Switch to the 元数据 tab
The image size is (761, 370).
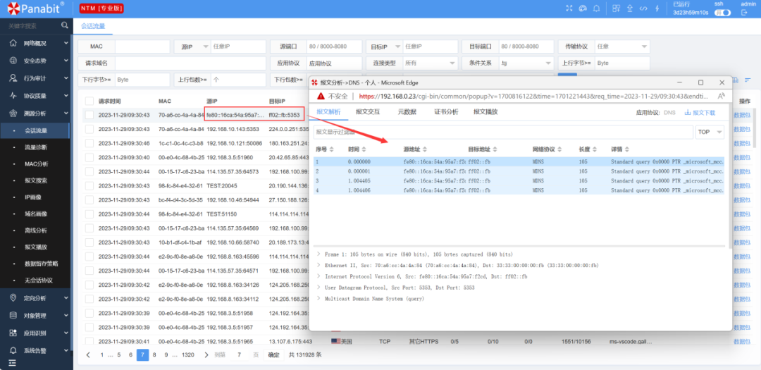407,111
